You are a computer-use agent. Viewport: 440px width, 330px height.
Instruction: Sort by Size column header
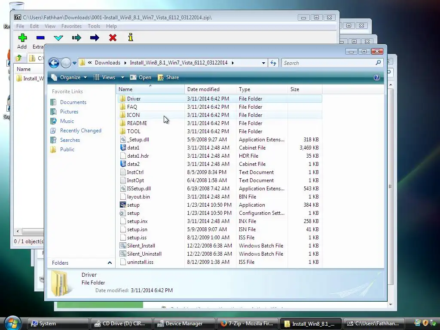[305, 89]
